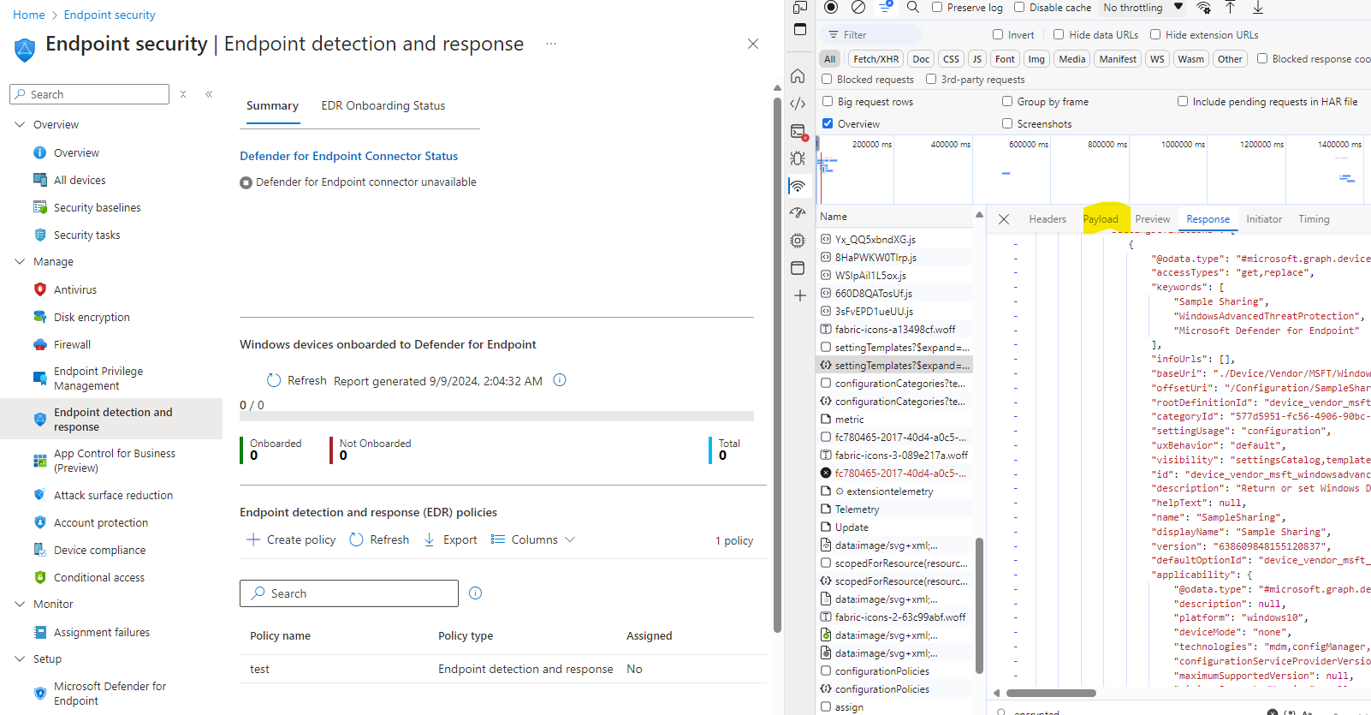This screenshot has height=715, width=1371.
Task: Open Antivirus in the Manage section
Action: (75, 289)
